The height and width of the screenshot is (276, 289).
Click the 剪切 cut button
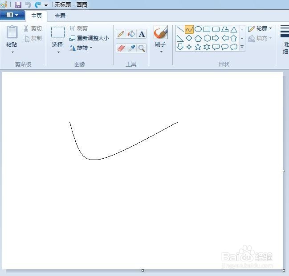[33, 28]
